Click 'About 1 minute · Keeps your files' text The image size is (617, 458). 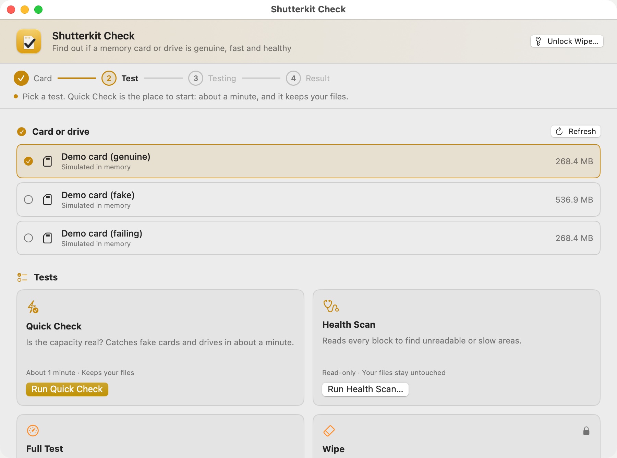[x=80, y=373]
